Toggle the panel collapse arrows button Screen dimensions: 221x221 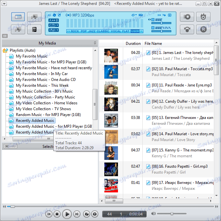5,36
